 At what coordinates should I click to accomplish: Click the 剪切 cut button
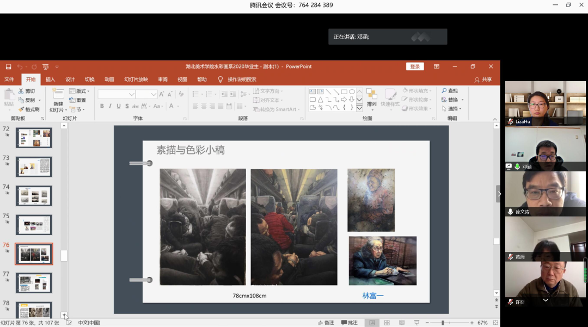(27, 91)
